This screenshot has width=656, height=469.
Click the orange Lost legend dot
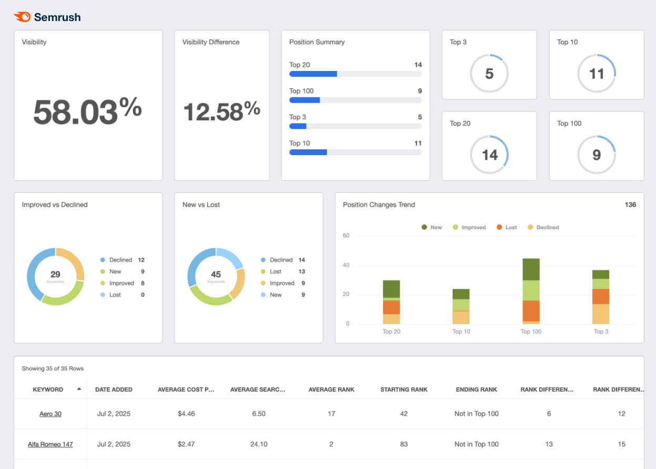pos(499,227)
